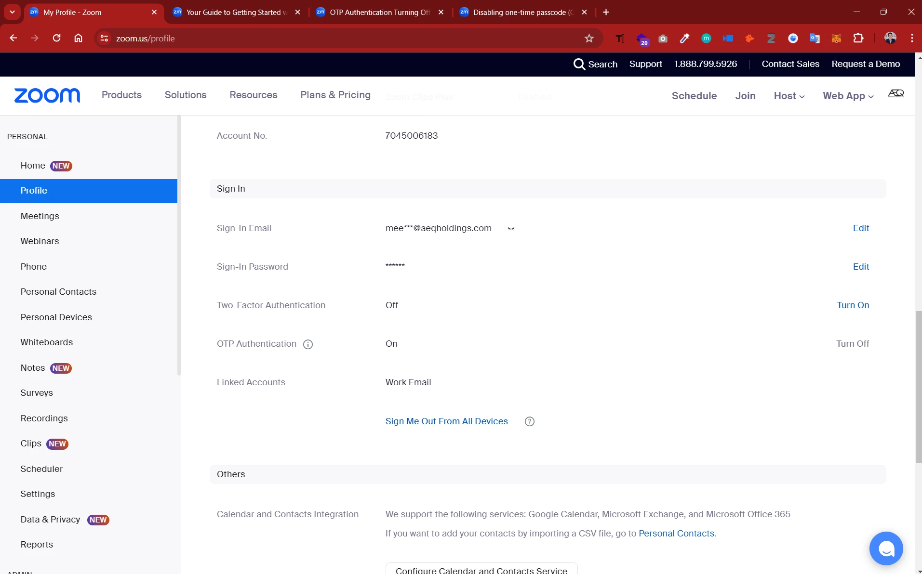Reveal the hidden sign-in email with the eye icon
Screen dimensions: 922x574
pos(511,229)
